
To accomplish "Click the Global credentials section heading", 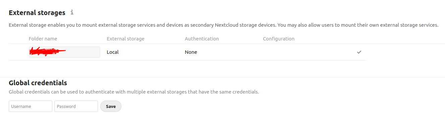I will pyautogui.click(x=38, y=83).
